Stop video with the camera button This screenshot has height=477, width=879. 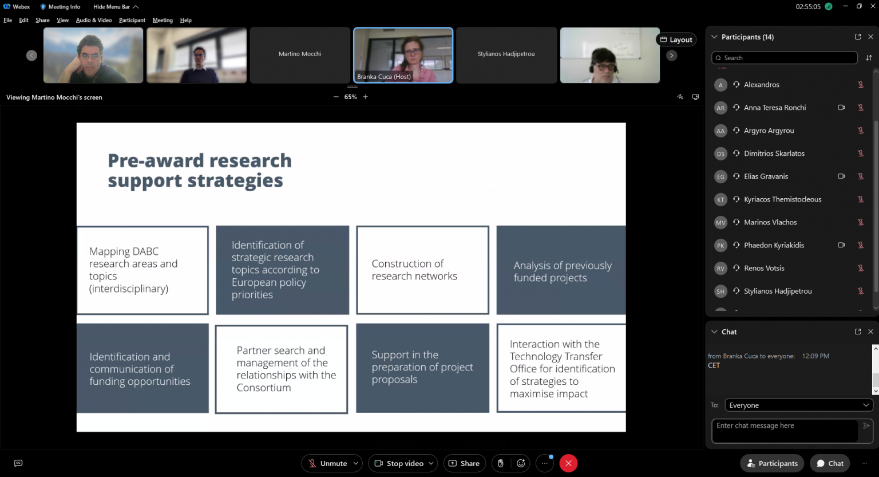coord(399,463)
